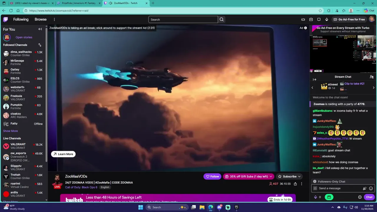Open the user avatar menu
The width and height of the screenshot is (377, 212).
[x=372, y=19]
